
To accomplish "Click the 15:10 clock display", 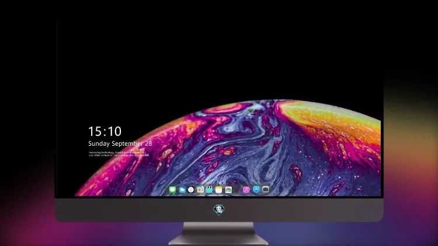I will [105, 131].
